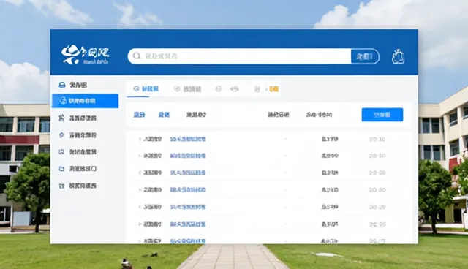Switch to the second gray tab
This screenshot has height=269, width=468.
(187, 89)
